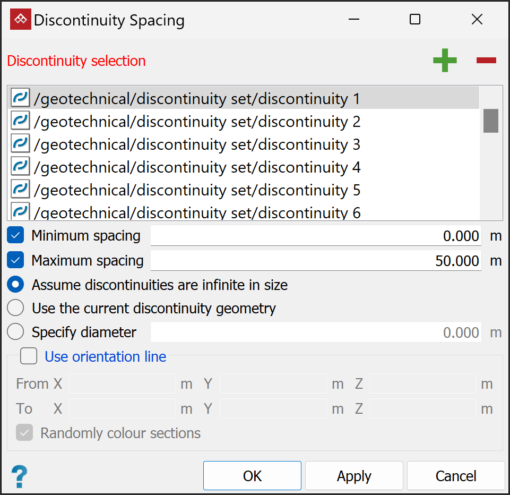Click the discontinuity 2 item icon
This screenshot has width=510, height=495.
coord(21,121)
